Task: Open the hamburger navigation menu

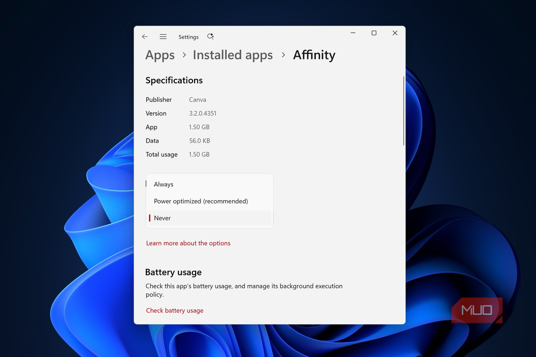Action: tap(163, 36)
